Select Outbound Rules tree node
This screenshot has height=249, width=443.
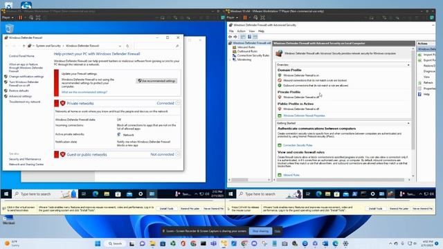click(x=247, y=51)
